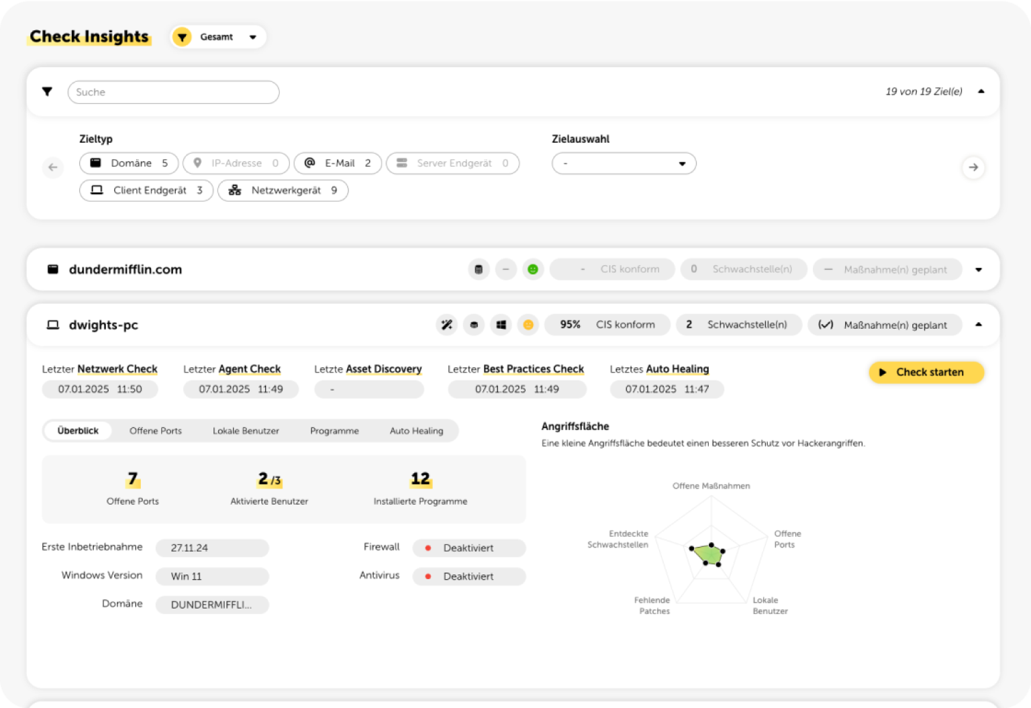
Task: Open the Gesamt filter dropdown
Action: coord(218,37)
